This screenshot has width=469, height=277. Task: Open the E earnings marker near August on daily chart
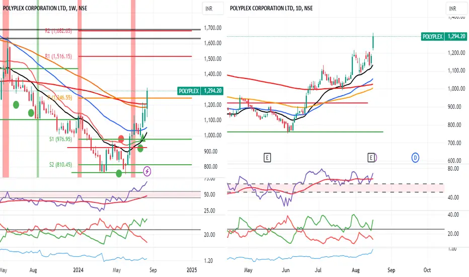tap(371, 158)
